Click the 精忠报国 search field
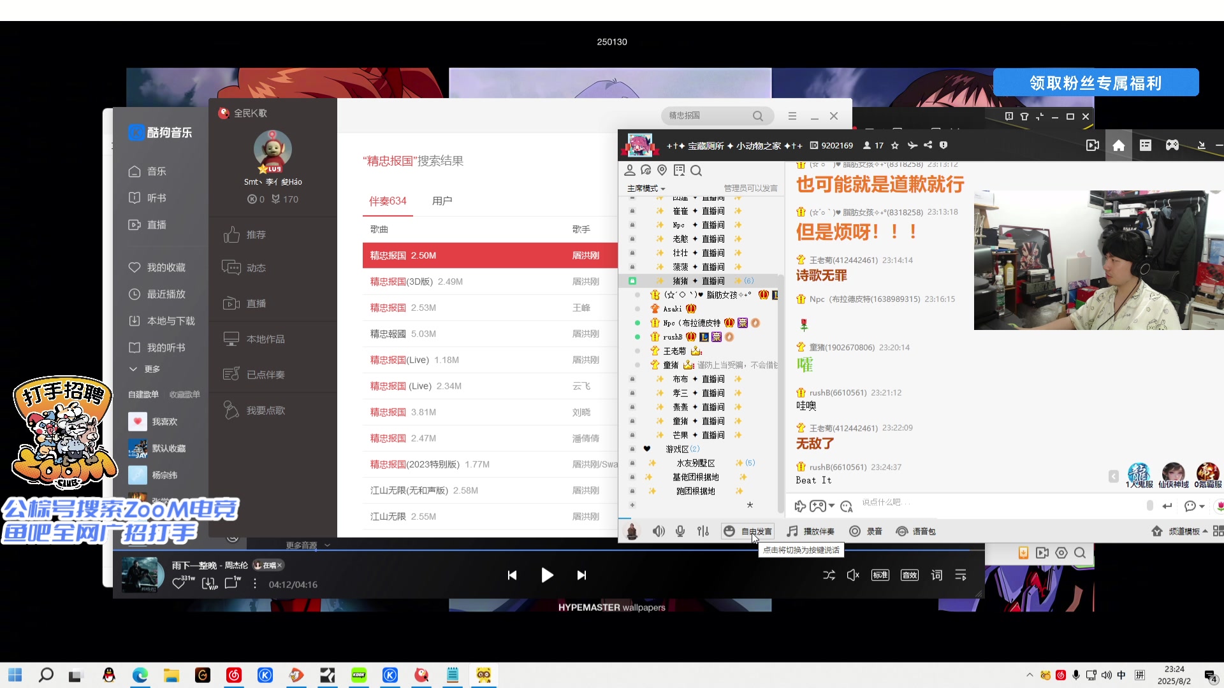1224x688 pixels. click(x=706, y=116)
